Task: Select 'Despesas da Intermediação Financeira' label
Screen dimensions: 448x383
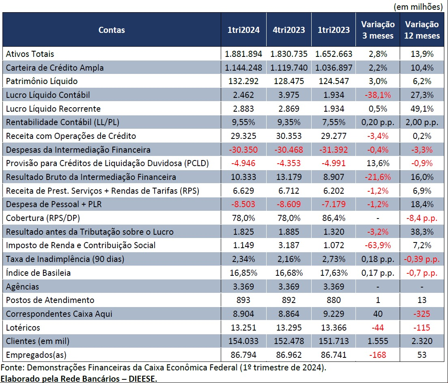Action: tap(78, 149)
